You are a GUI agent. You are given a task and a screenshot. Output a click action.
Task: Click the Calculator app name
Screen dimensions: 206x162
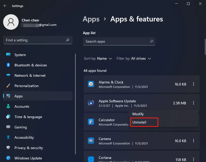107,120
